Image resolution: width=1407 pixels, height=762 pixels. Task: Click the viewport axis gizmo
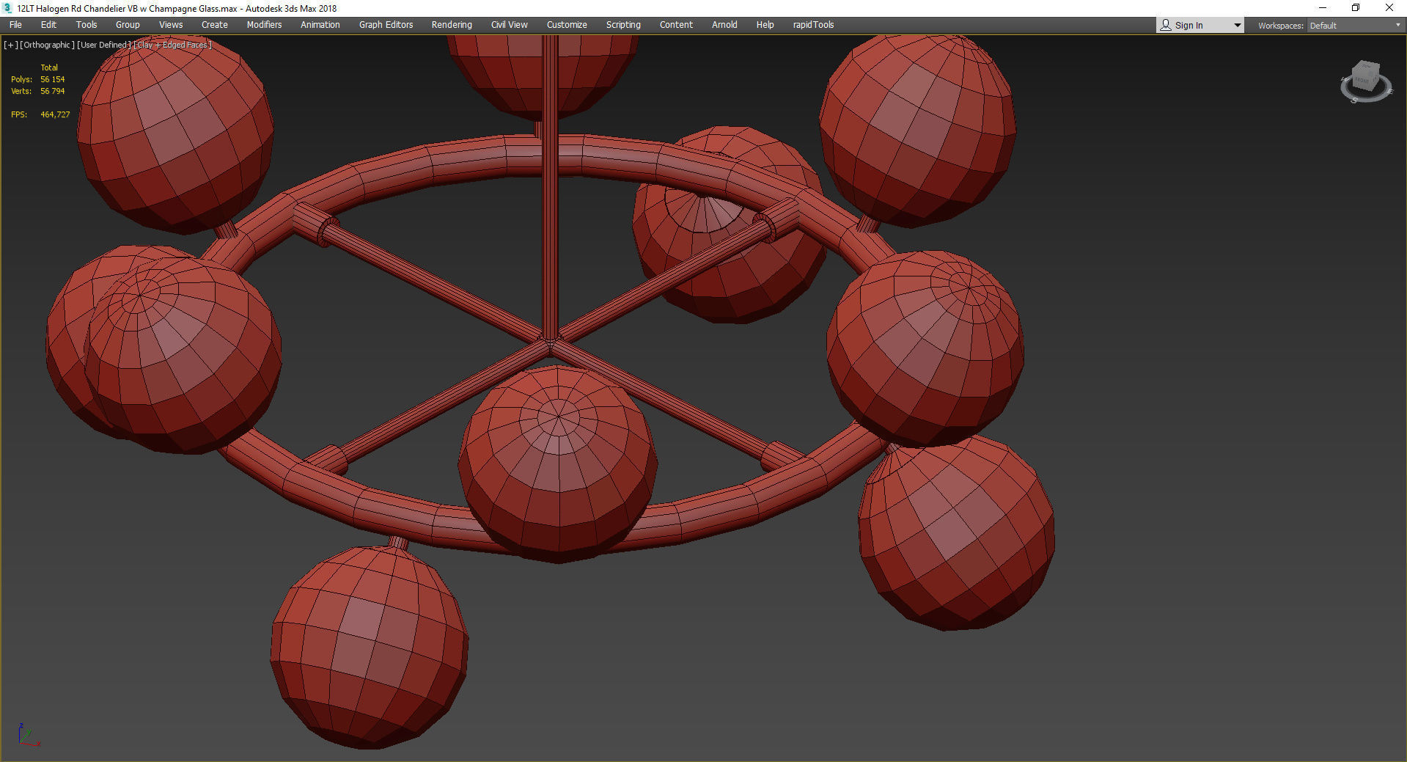(x=28, y=735)
